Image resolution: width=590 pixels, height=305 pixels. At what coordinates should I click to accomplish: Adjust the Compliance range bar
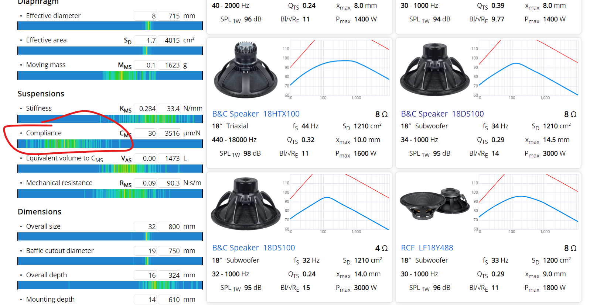tap(110, 143)
